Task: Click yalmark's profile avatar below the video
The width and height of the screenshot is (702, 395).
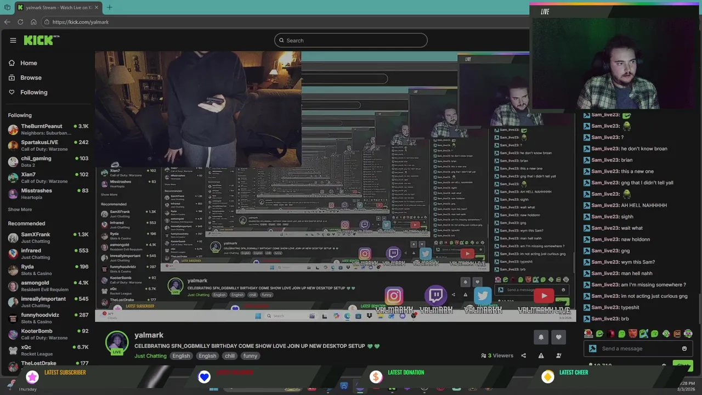Action: 116,342
